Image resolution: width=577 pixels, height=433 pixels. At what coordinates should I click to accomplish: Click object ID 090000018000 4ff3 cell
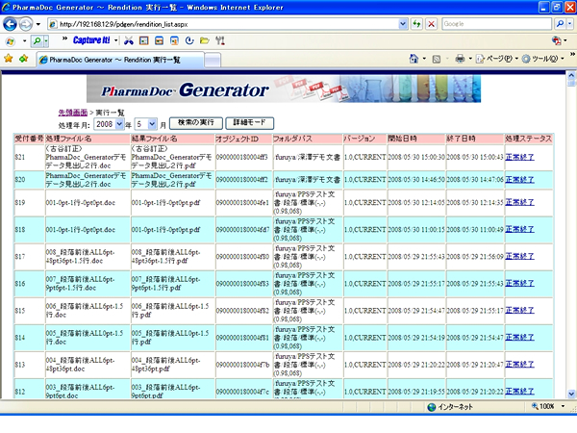(x=244, y=157)
